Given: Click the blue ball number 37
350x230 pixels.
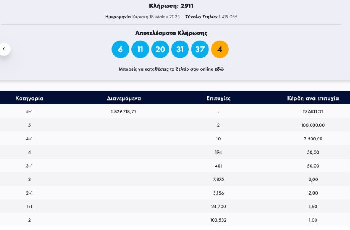Looking at the screenshot, I should (x=200, y=50).
